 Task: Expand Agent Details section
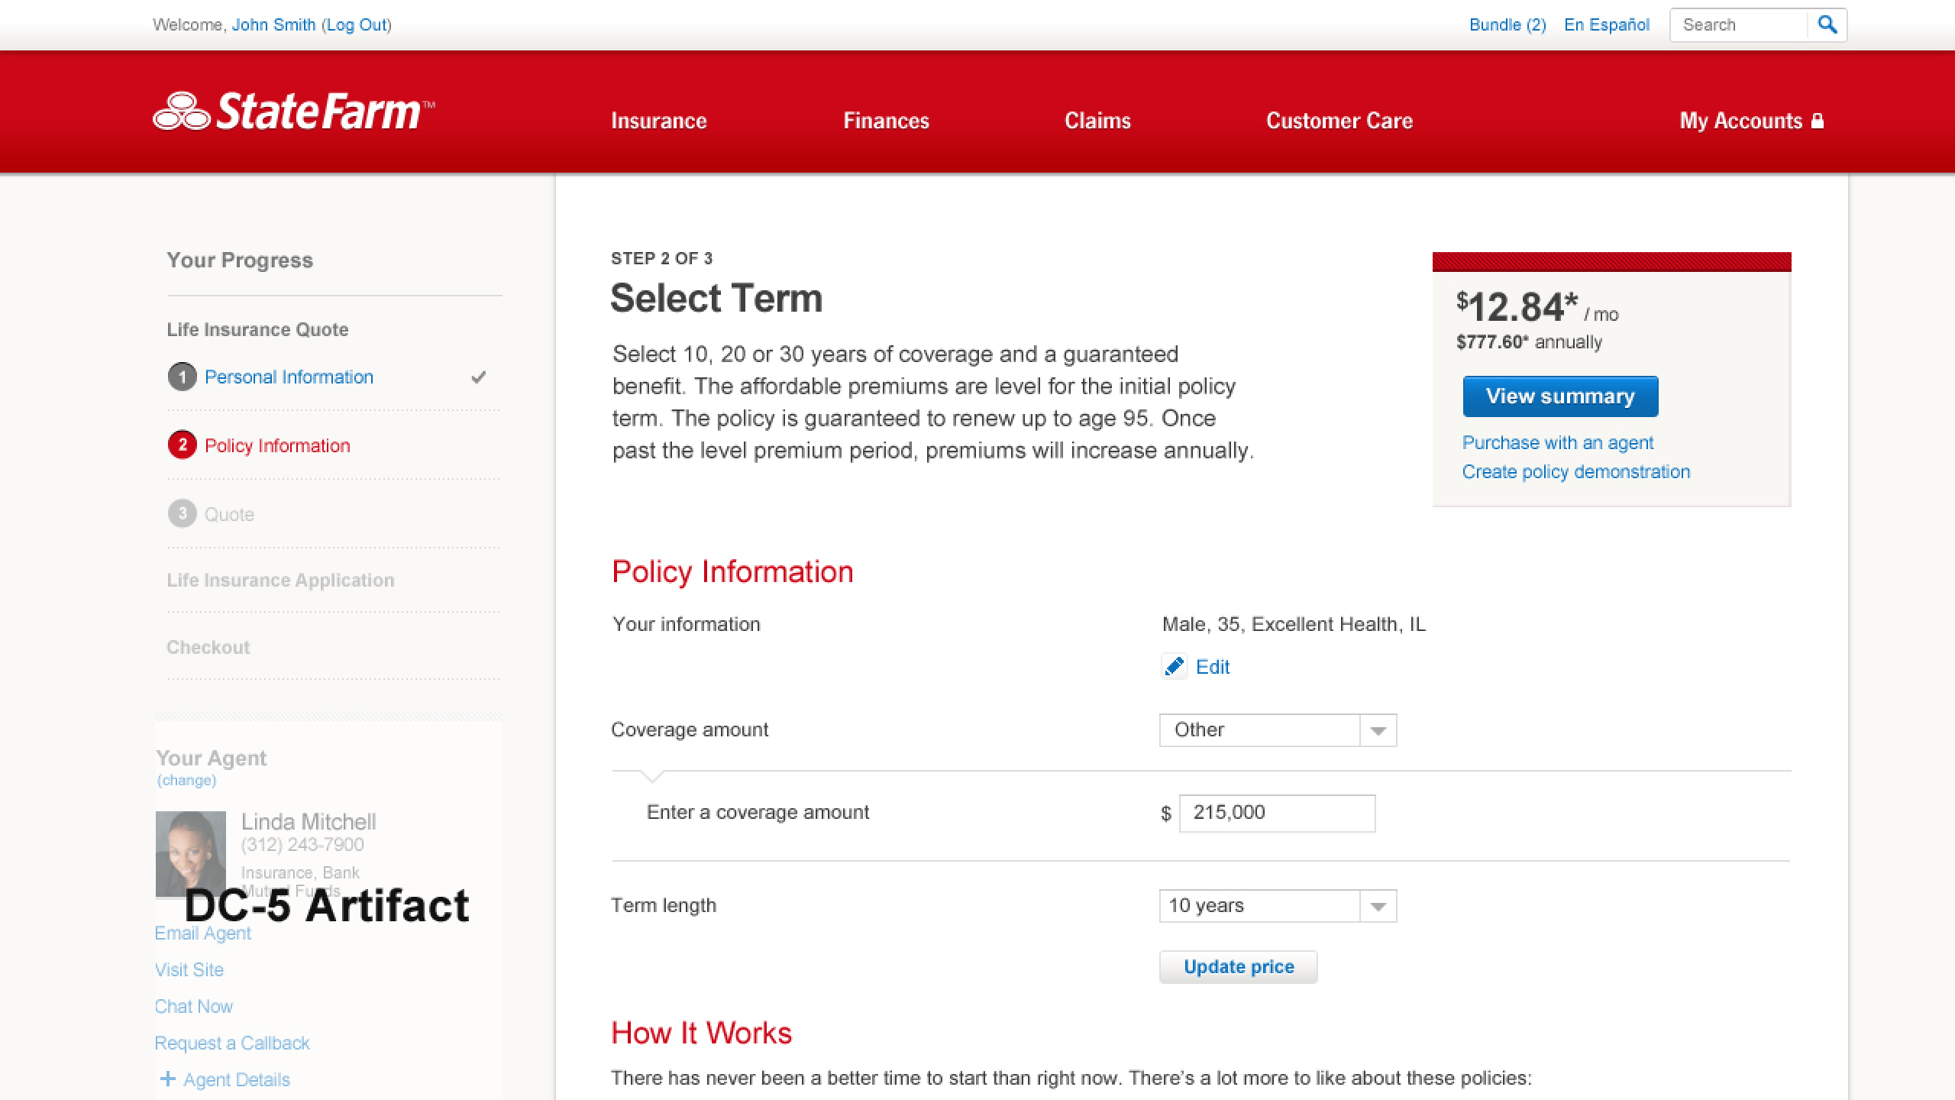tap(236, 1079)
